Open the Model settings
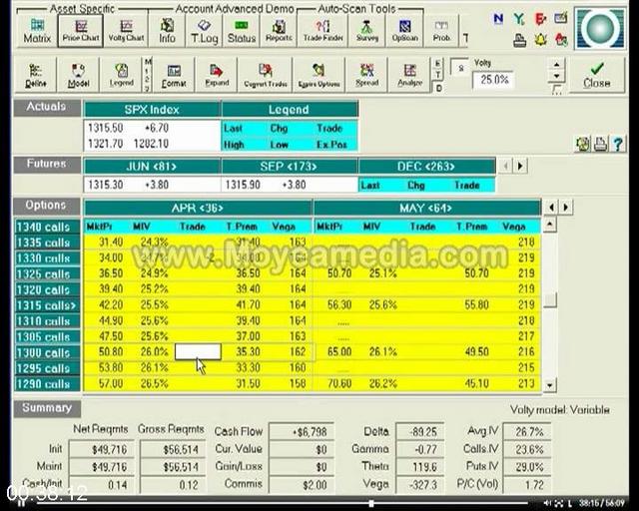Viewport: 639px width, 511px height. (78, 76)
